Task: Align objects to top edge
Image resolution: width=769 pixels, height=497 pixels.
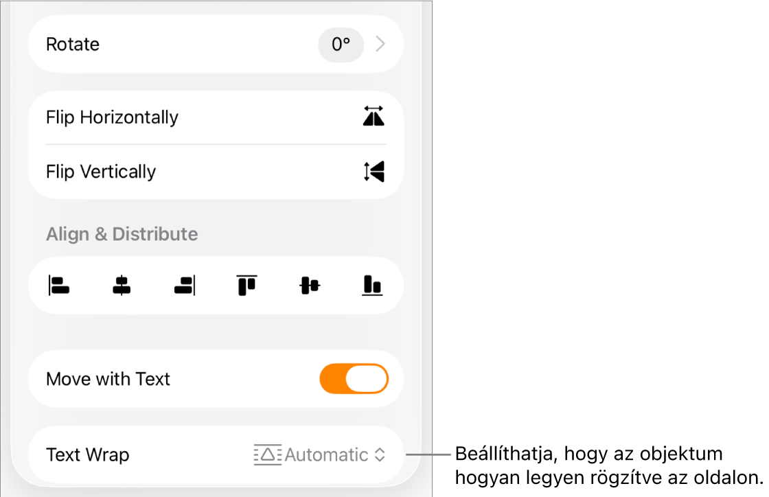Action: pos(246,286)
